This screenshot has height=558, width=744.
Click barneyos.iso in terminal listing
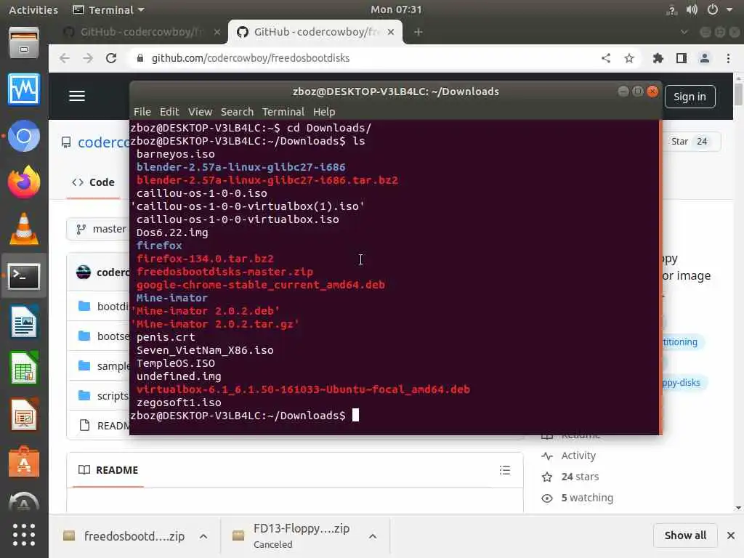click(x=176, y=154)
